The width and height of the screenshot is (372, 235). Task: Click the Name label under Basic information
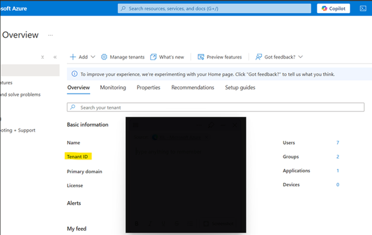tap(74, 143)
